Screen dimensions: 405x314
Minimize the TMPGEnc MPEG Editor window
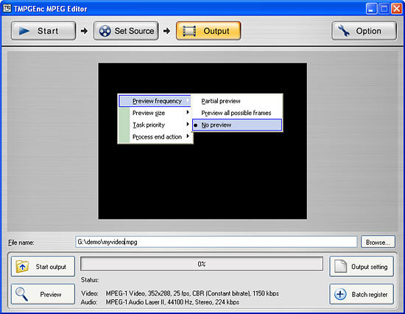tap(371, 9)
